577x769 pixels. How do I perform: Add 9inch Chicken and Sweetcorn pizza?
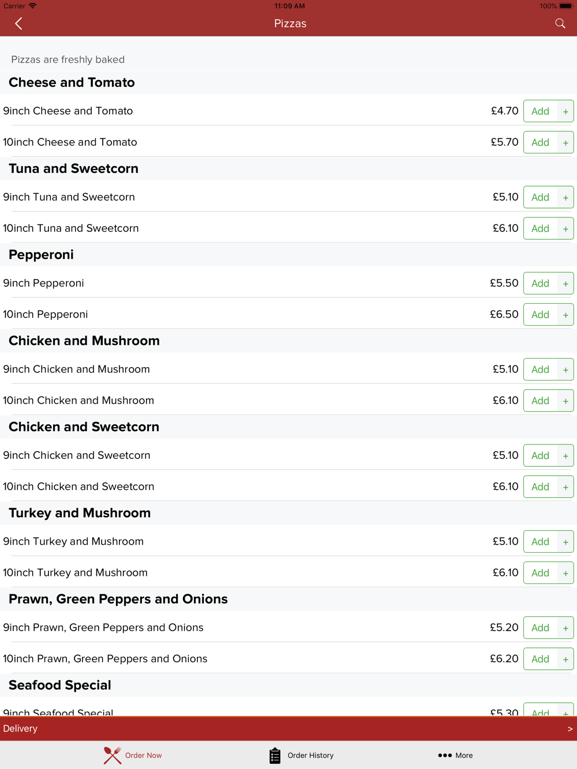click(x=540, y=455)
